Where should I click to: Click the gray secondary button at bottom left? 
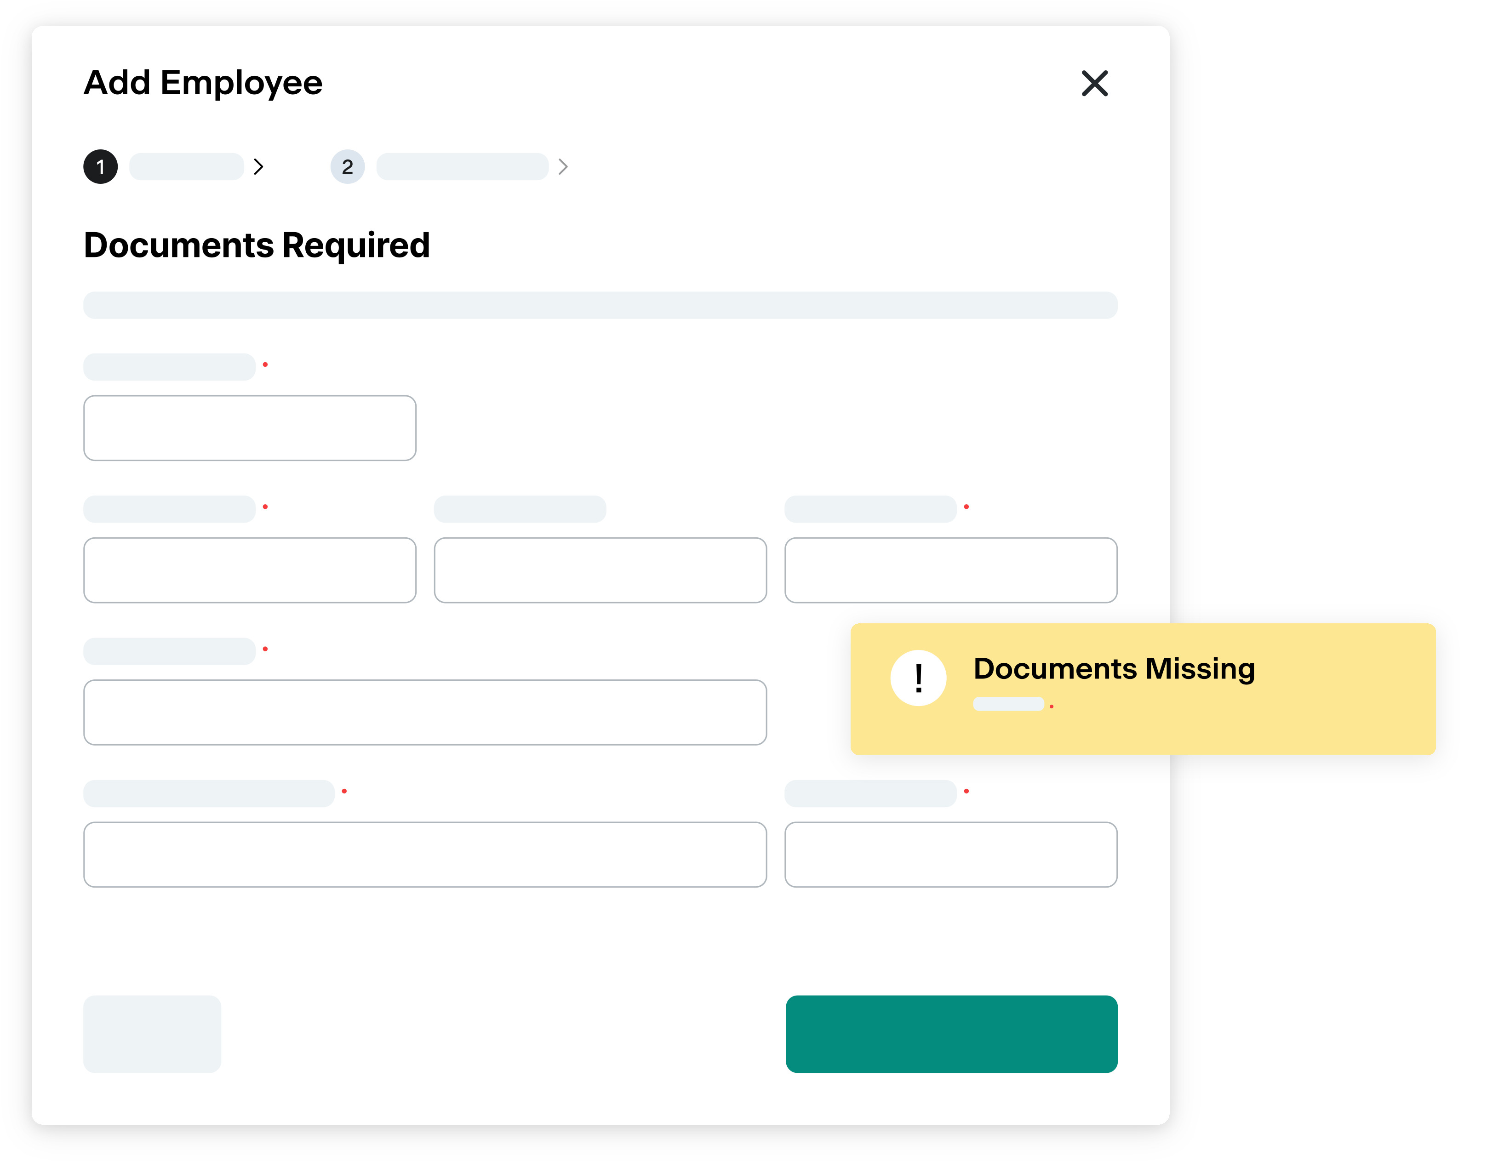pos(152,1033)
